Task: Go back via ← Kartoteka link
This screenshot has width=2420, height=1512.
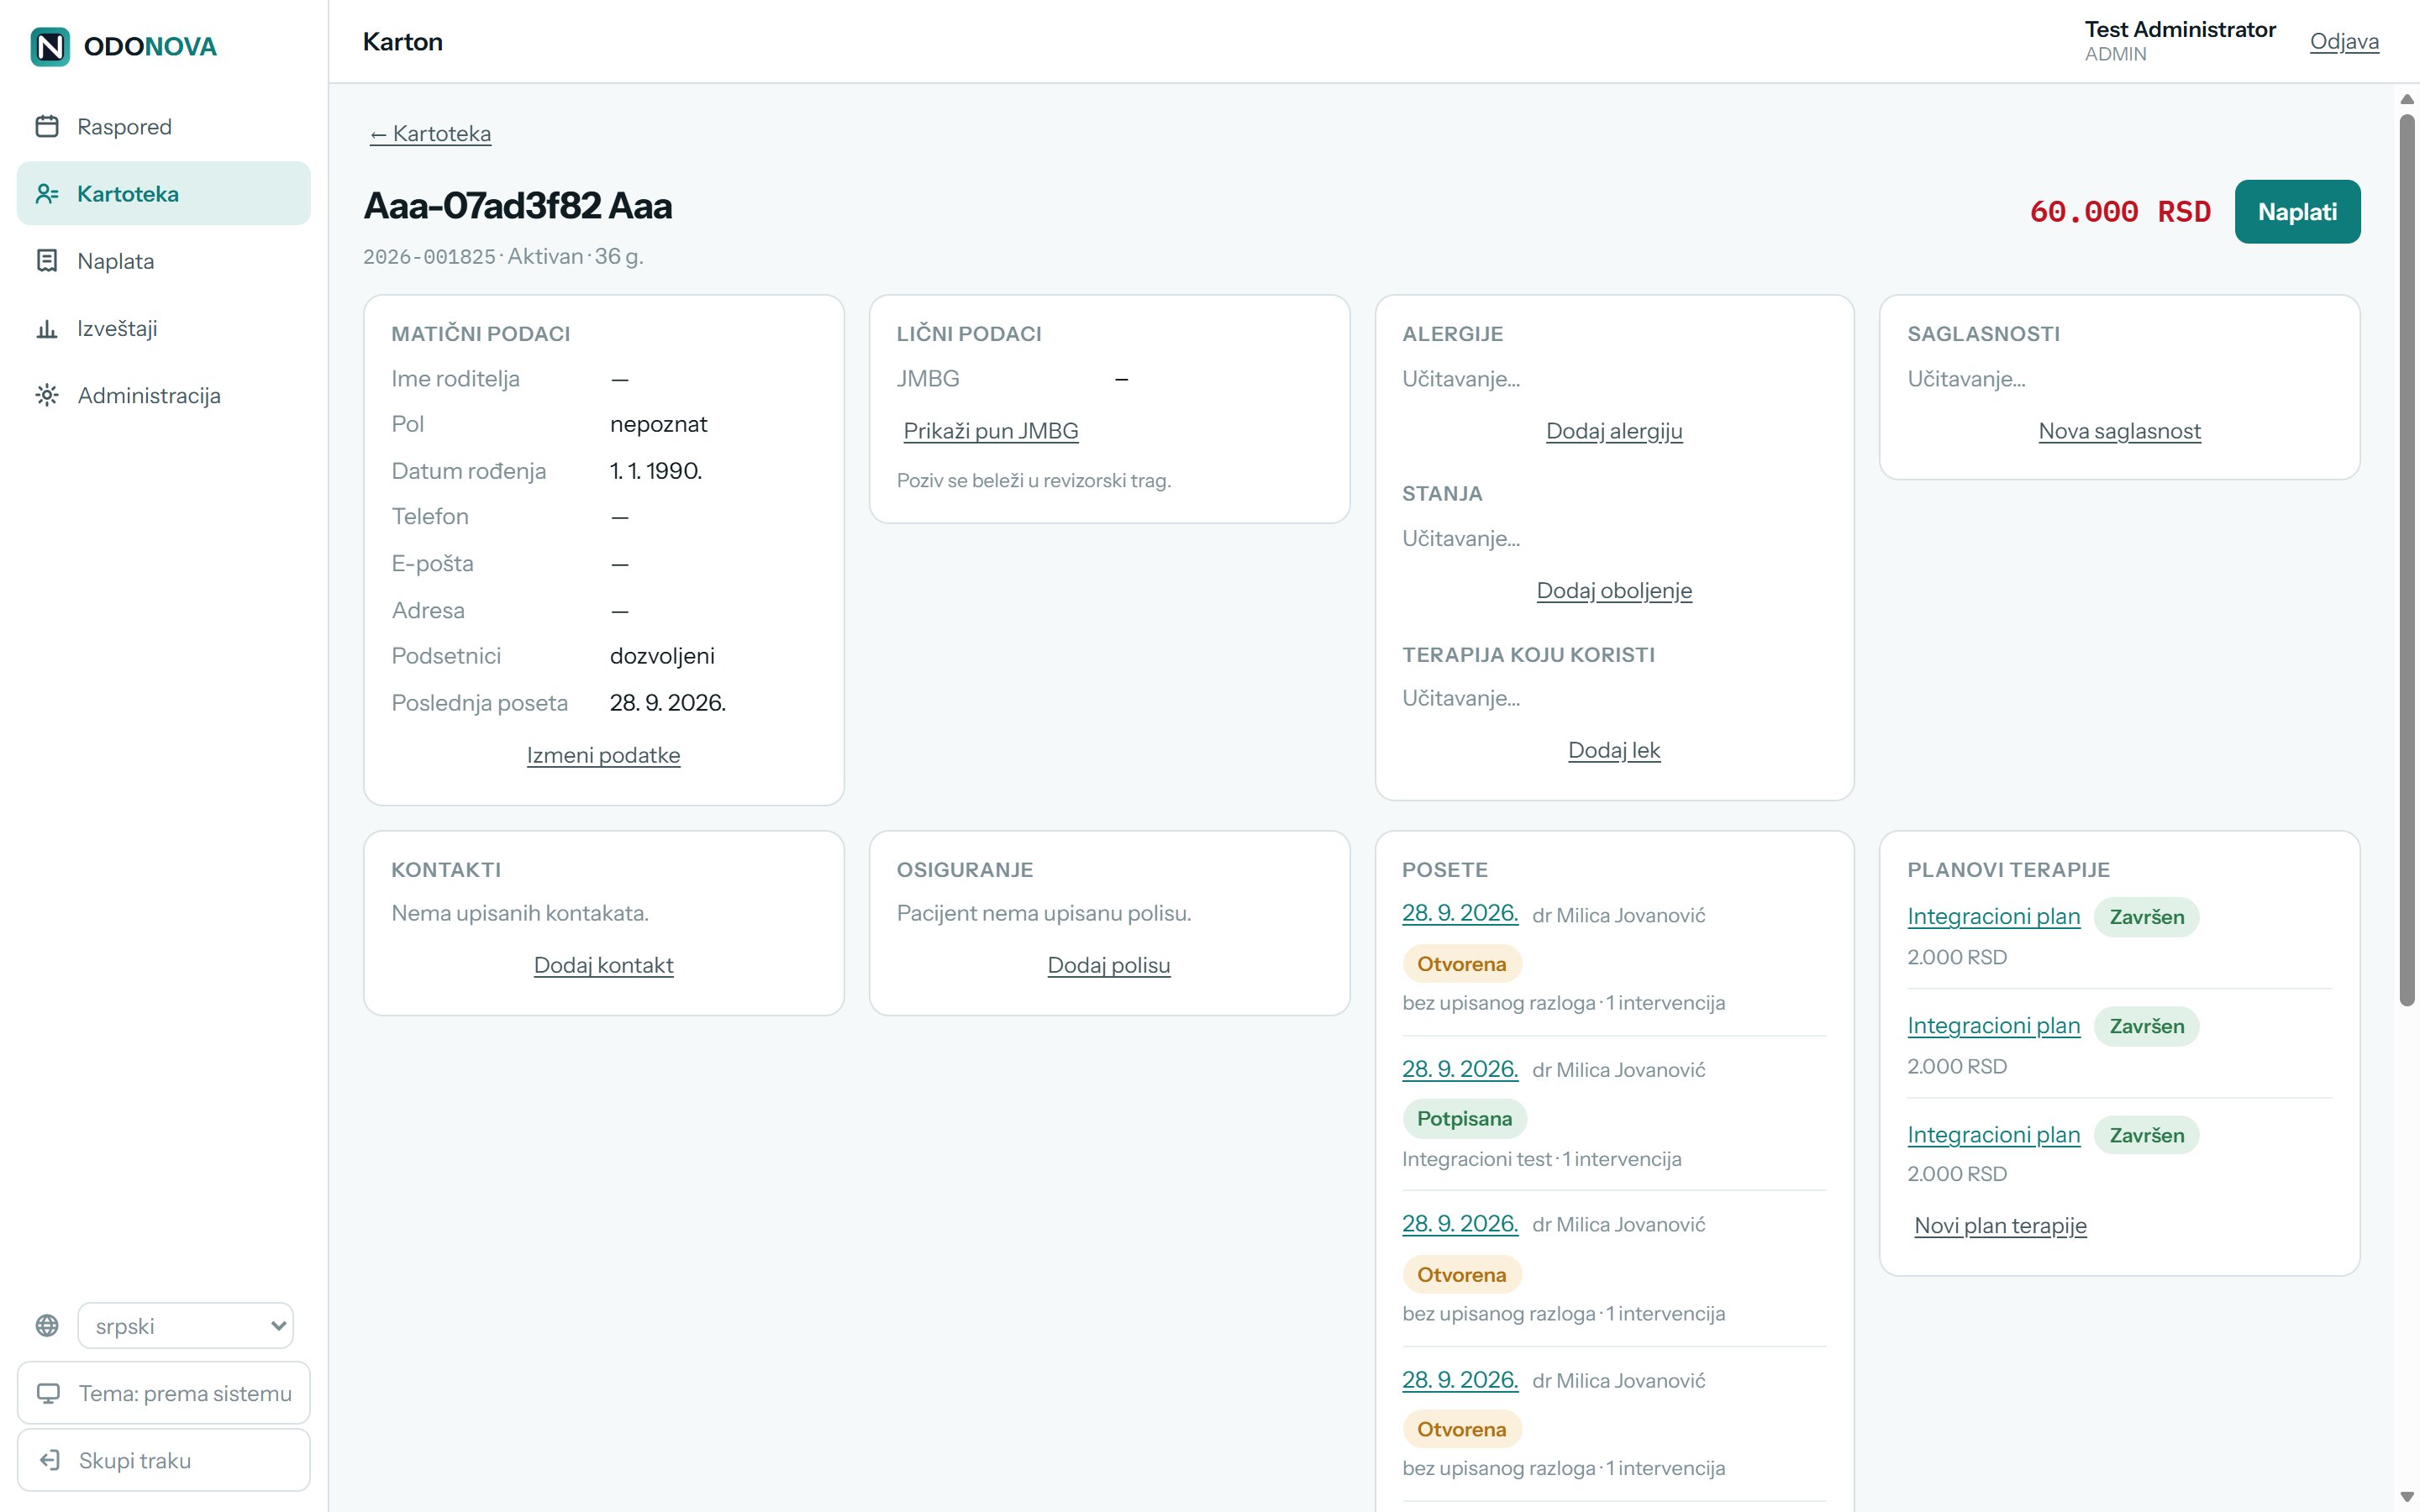Action: point(430,133)
